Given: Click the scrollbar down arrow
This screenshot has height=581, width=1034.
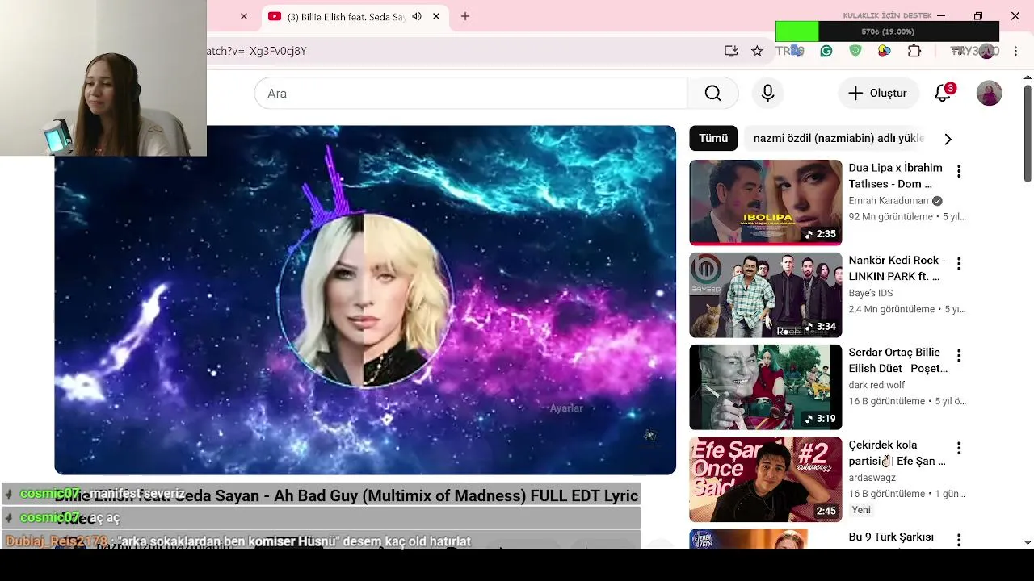Looking at the screenshot, I should pos(1028,542).
